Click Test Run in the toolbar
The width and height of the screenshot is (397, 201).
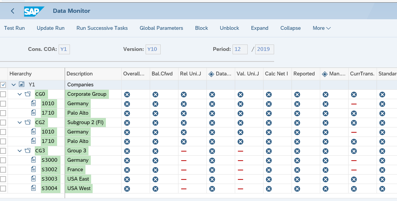tap(14, 28)
